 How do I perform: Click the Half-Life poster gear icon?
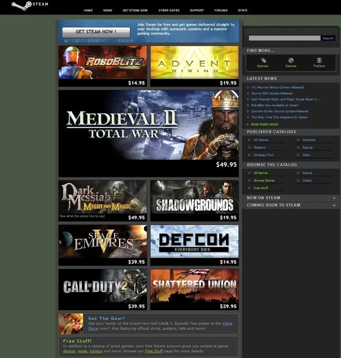click(x=71, y=323)
